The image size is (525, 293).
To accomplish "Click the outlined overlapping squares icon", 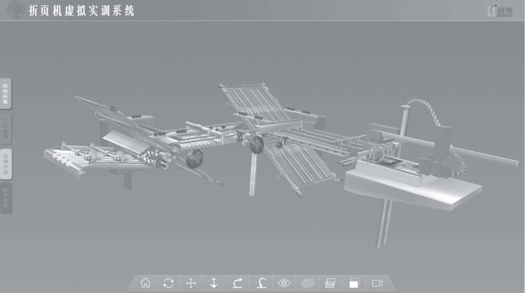I will point(330,283).
